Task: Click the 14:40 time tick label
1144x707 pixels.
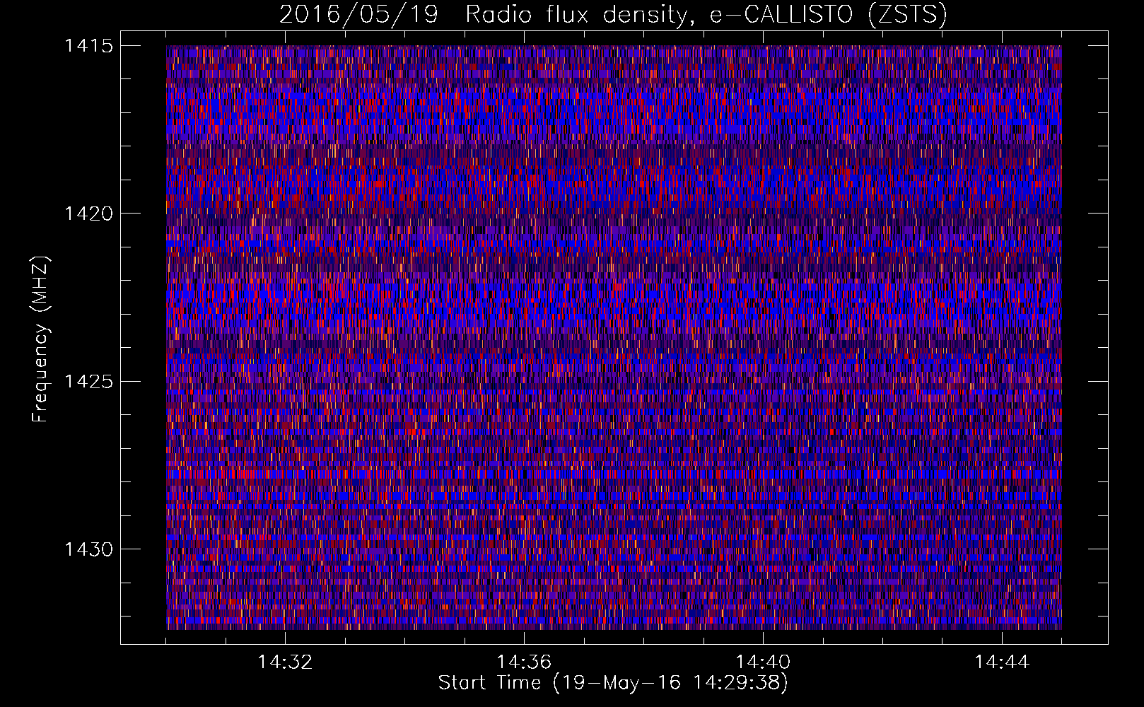Action: point(763,662)
